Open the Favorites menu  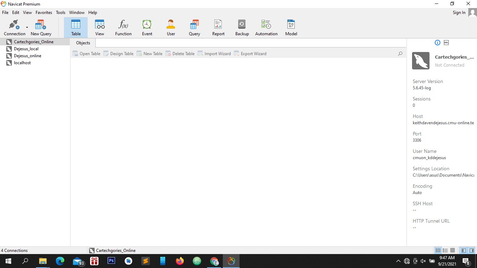[x=44, y=13]
